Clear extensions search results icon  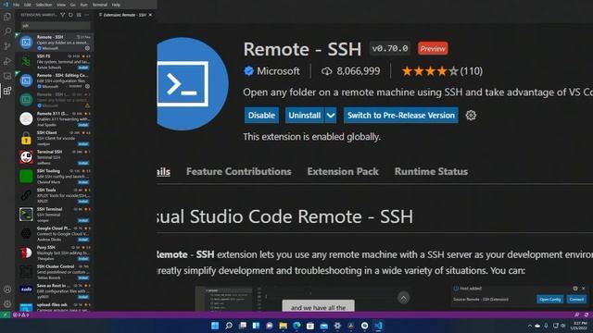[x=79, y=15]
